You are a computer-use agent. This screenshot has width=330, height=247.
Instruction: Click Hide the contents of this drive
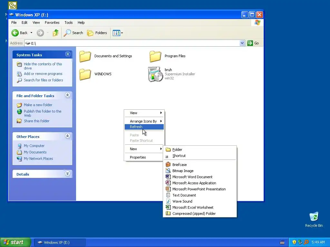pos(43,66)
